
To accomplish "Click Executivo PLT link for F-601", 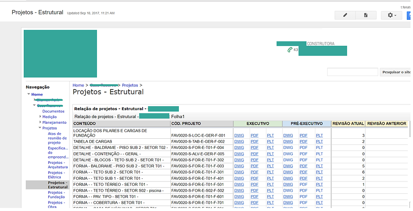I will 270,196.
